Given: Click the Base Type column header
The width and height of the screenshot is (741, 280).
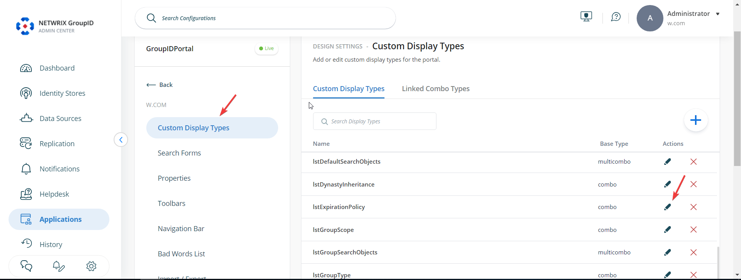Looking at the screenshot, I should tap(614, 144).
